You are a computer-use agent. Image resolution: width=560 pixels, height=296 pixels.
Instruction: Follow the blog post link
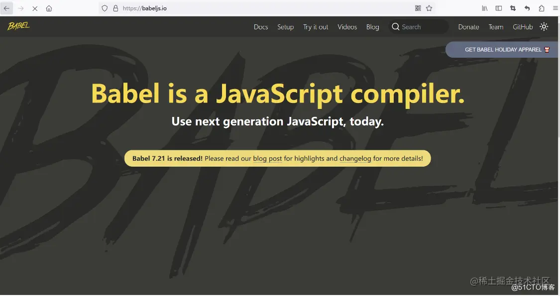267,159
